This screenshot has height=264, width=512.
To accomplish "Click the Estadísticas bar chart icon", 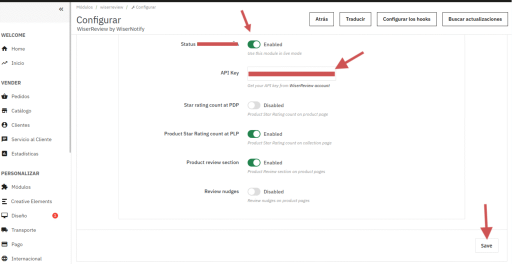I will click(x=4, y=153).
